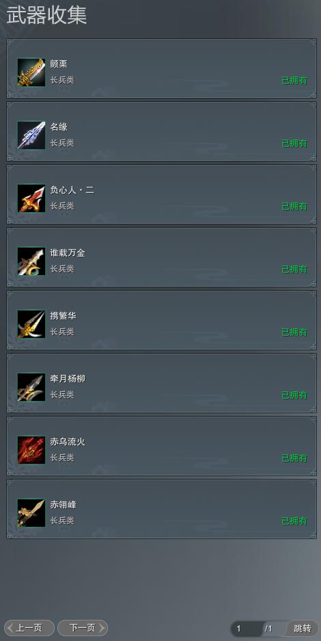Click the 谁载万金 weapon icon

click(x=31, y=261)
